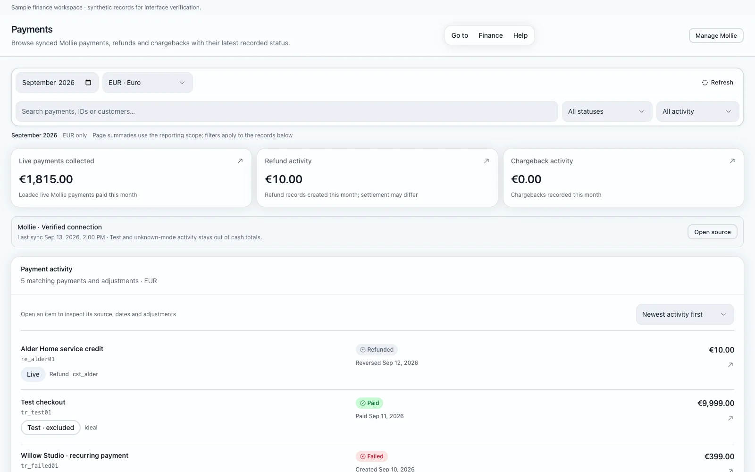
Task: Click the €1,815.00 collected total
Action: tap(46, 179)
